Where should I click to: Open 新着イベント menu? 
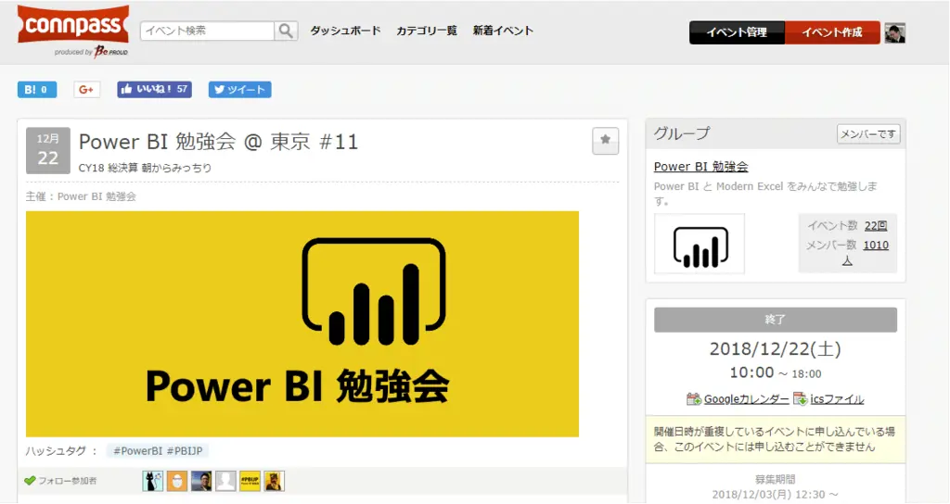pyautogui.click(x=503, y=31)
